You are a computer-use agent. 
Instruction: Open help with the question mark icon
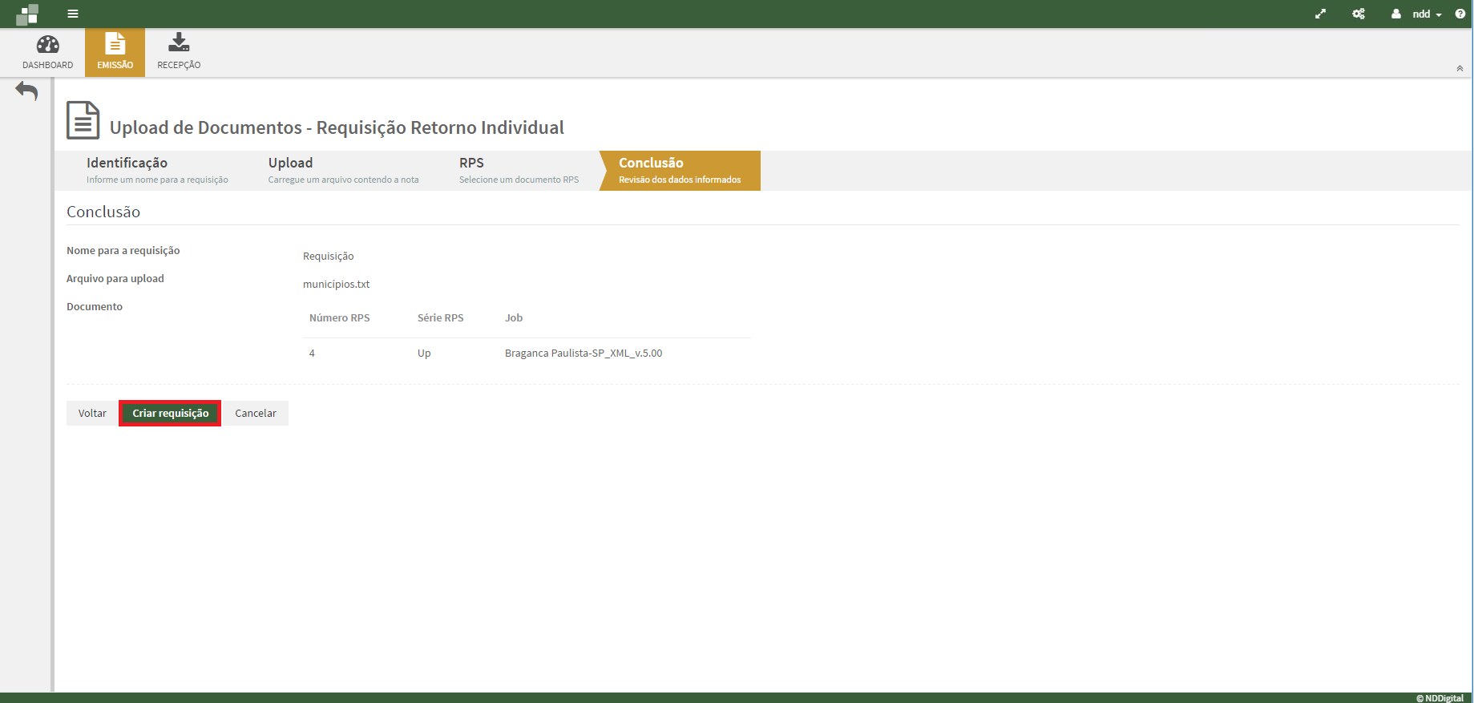coord(1460,14)
